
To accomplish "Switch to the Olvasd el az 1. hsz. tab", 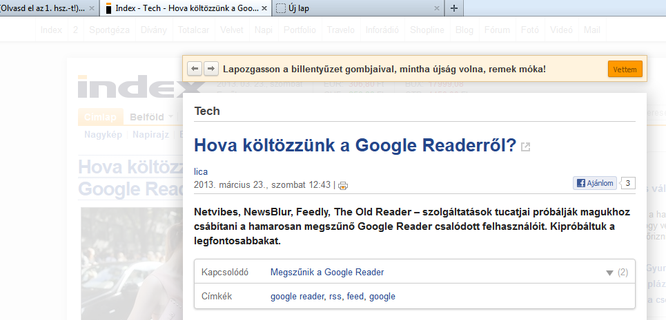I will [x=43, y=8].
